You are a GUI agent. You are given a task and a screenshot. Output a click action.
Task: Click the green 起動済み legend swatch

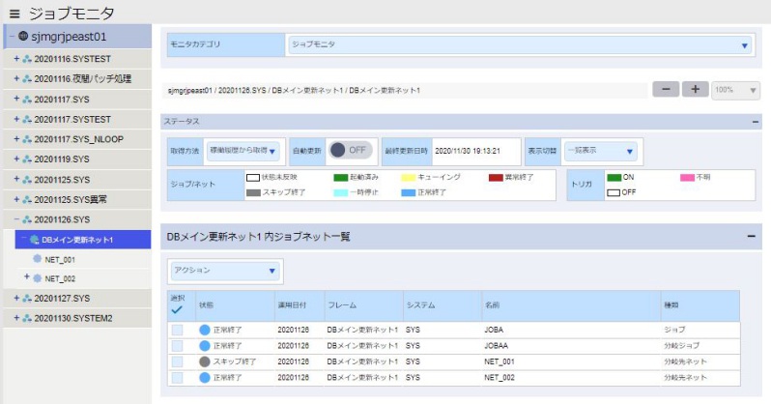tap(341, 177)
